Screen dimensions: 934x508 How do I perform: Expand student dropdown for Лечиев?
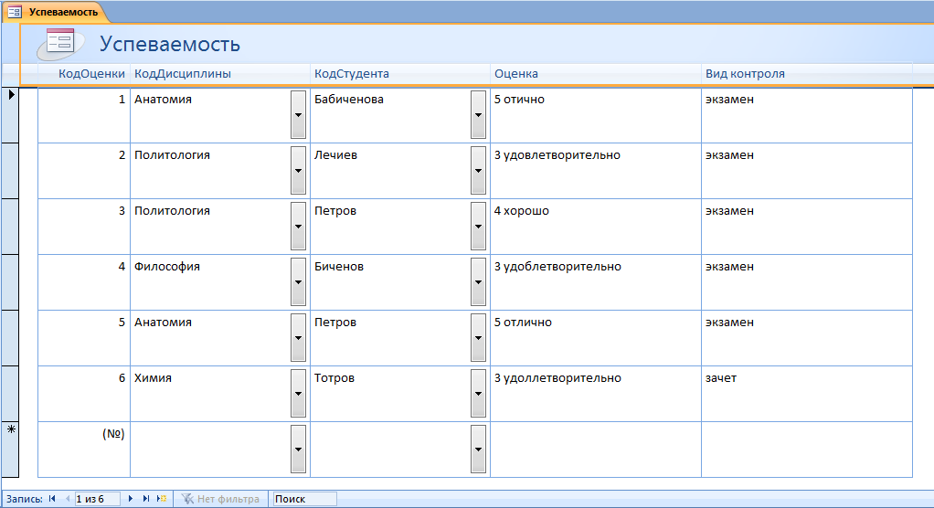[x=478, y=171]
